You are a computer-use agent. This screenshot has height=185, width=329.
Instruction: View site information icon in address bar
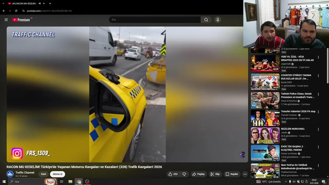pos(23,11)
